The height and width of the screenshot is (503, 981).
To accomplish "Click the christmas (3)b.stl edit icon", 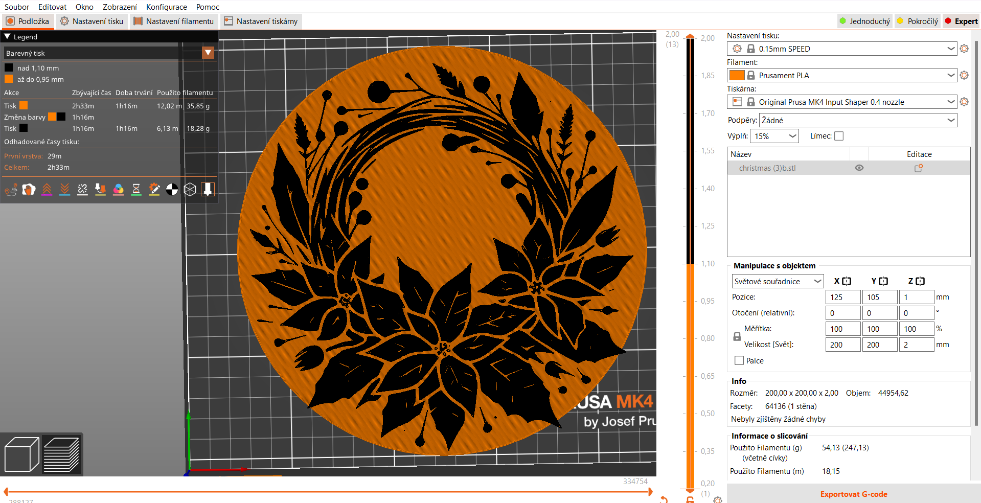I will [x=919, y=168].
